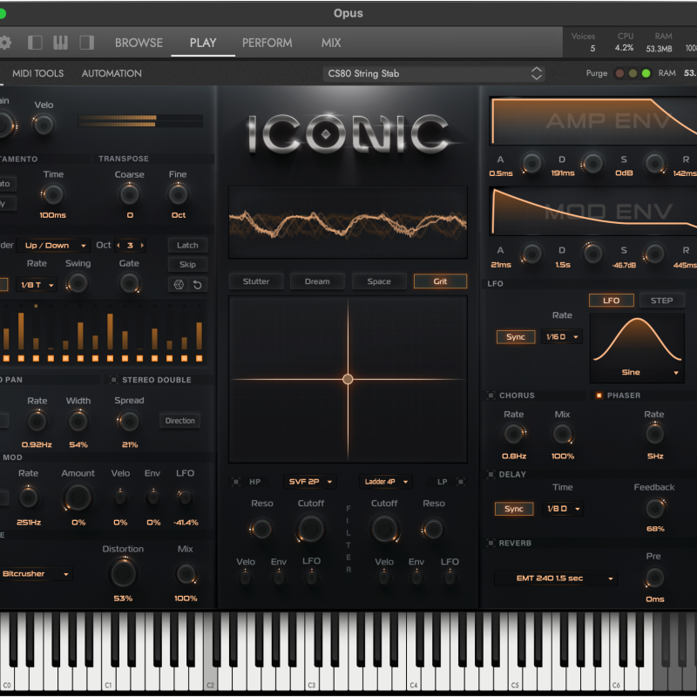The image size is (697, 697).
Task: Toggle the Stereo Double enable square
Action: [114, 380]
